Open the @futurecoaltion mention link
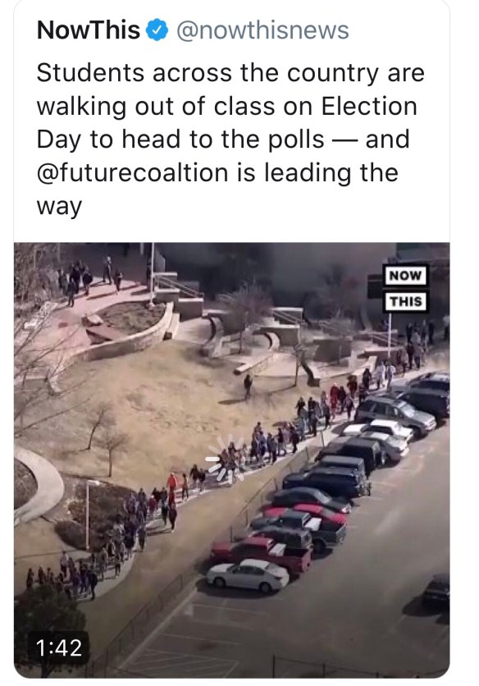 [x=133, y=173]
